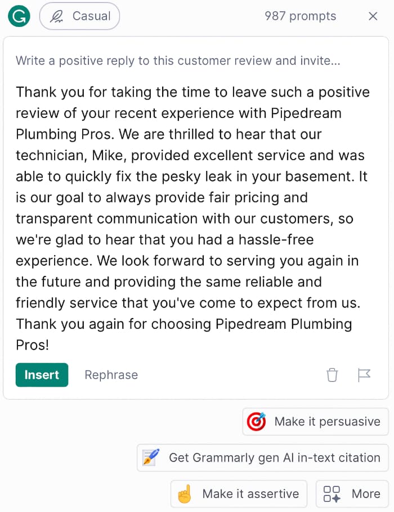Rephrase the generated response
Viewport: 394px width, 512px height.
pos(111,375)
